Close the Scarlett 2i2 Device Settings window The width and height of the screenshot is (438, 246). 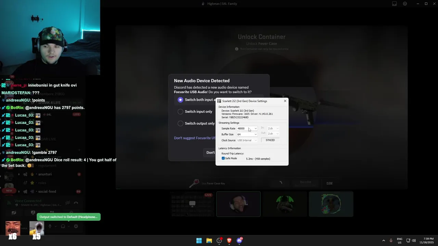[x=285, y=101]
